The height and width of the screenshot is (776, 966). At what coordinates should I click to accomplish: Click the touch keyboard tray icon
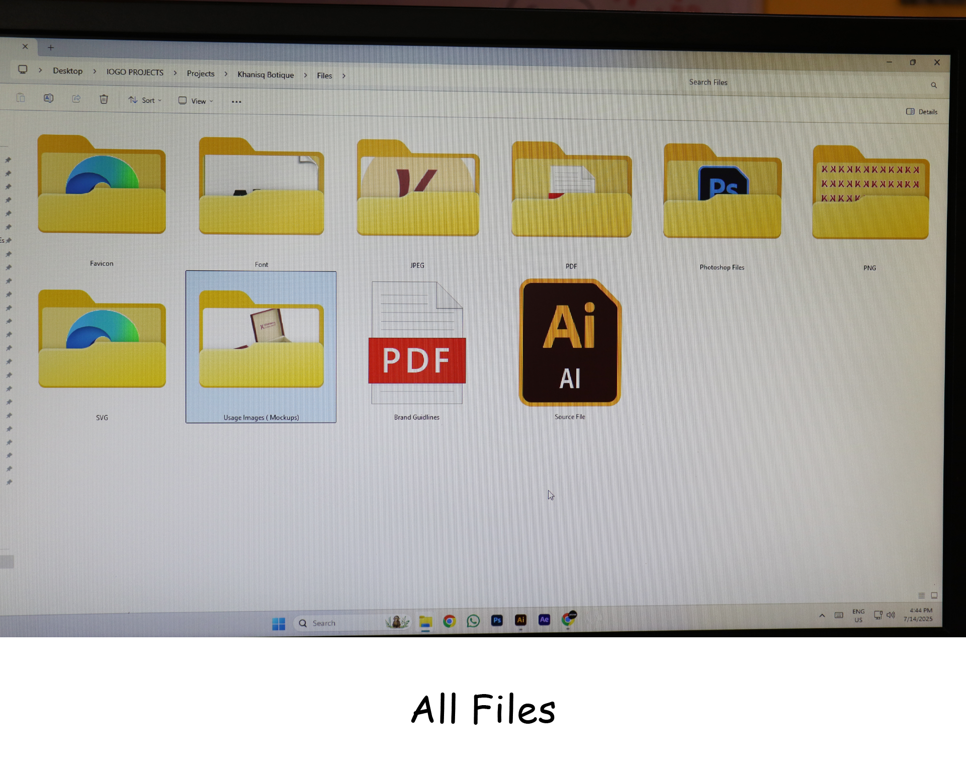pos(839,615)
